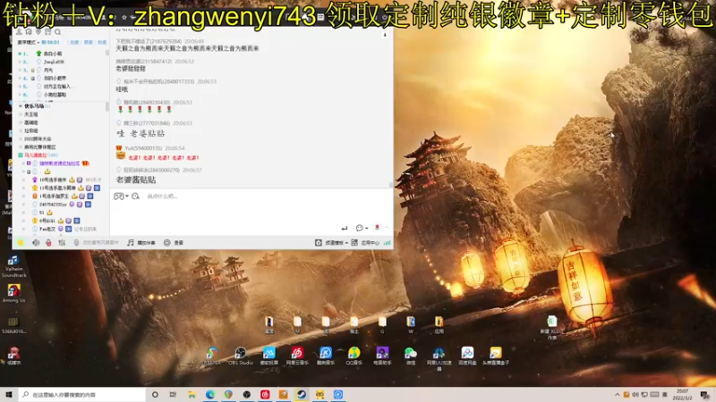716x402 pixels.
Task: Toggle the yellow online status circle
Action: [21, 242]
